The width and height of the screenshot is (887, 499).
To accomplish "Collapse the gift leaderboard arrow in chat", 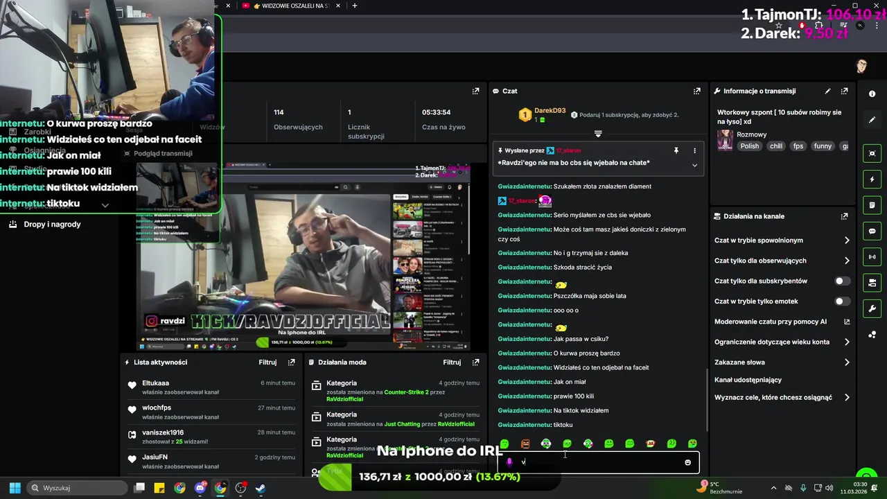I will (598, 134).
